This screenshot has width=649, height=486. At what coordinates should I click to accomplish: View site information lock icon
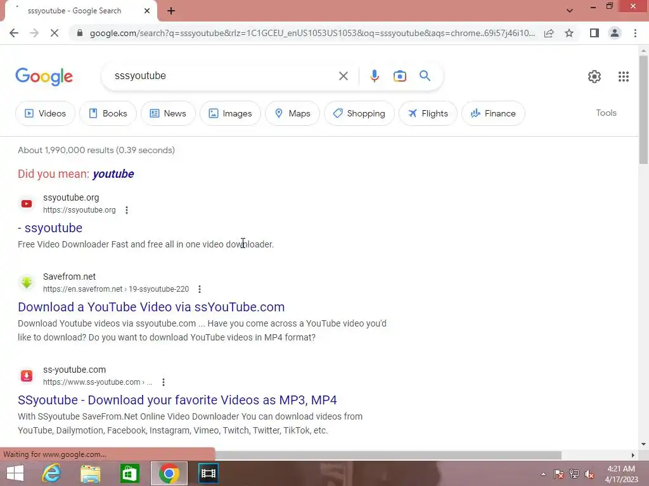click(80, 33)
